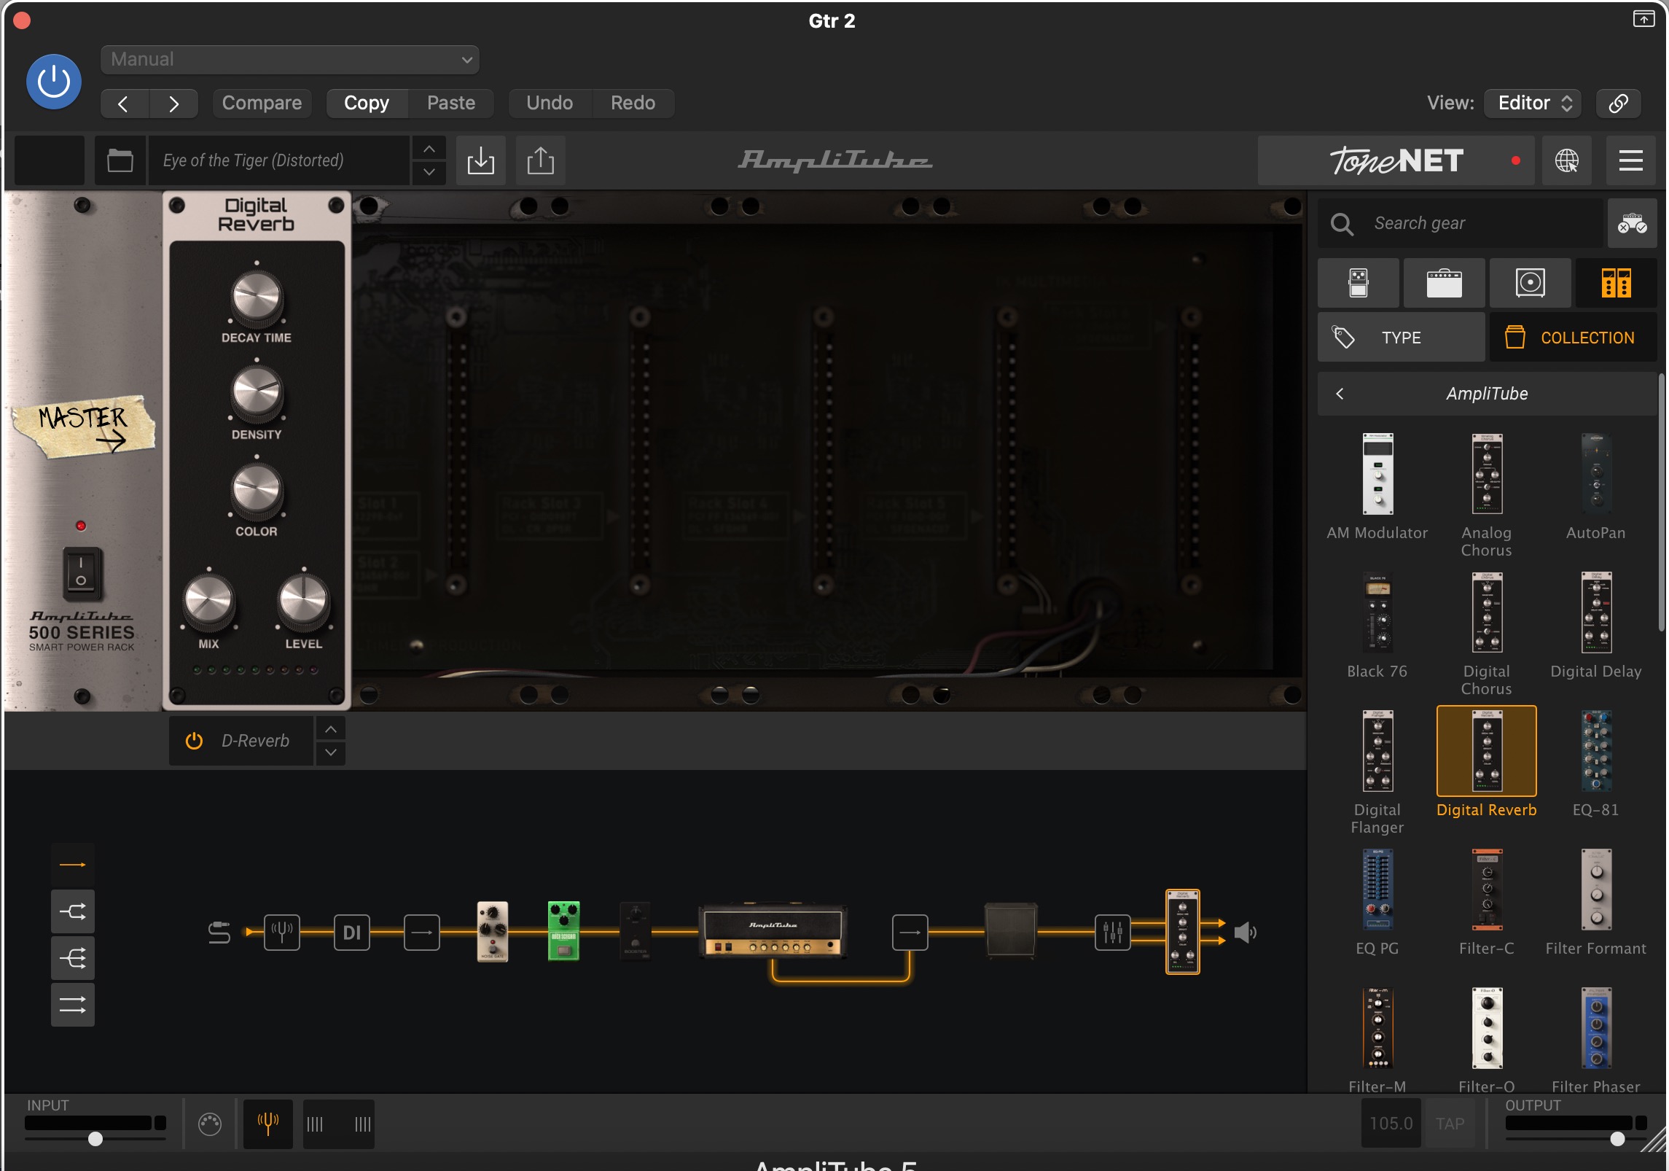Click the link chain icon
Screen dimensions: 1669x1171
point(1618,103)
